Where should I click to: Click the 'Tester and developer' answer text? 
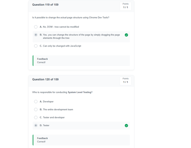click(x=54, y=117)
